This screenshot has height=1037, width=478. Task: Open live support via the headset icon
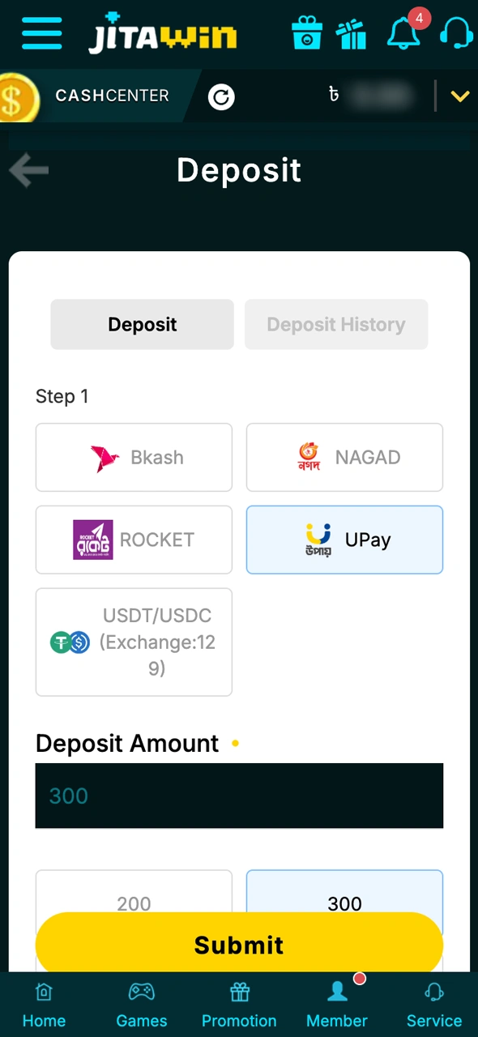tap(455, 34)
